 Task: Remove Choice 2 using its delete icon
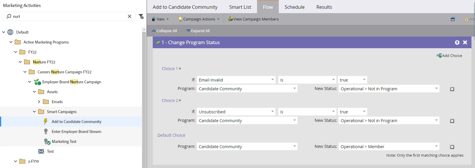[452, 121]
